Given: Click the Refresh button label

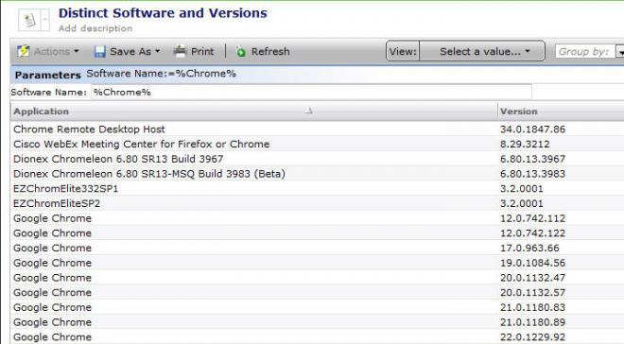Looking at the screenshot, I should tap(270, 51).
